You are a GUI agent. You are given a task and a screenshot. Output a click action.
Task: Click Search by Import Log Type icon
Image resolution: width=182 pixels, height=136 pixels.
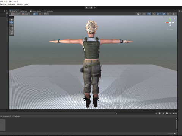(167, 113)
